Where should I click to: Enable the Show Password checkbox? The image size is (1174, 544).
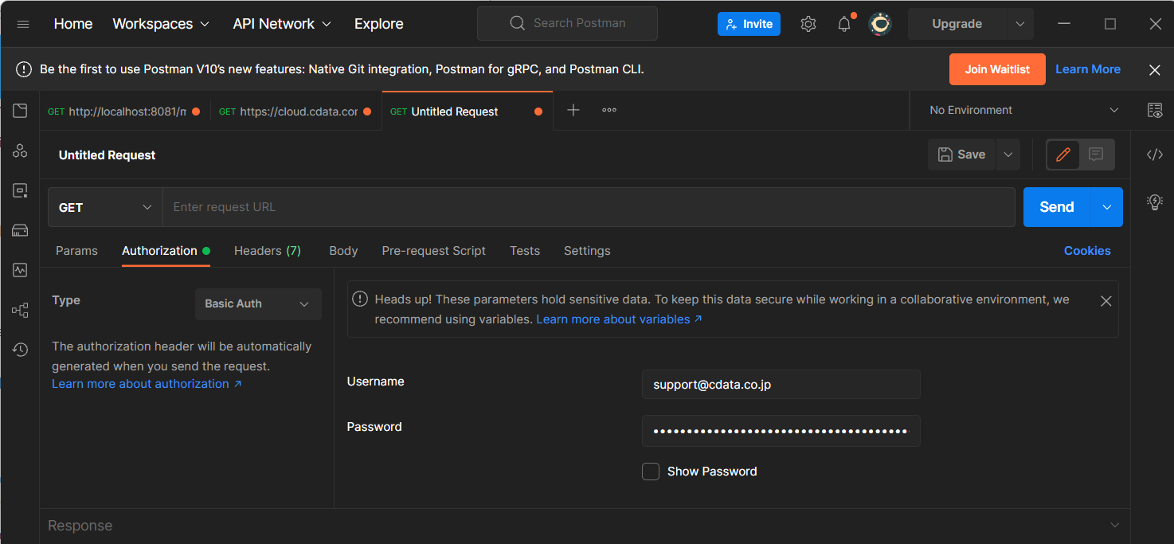tap(651, 472)
